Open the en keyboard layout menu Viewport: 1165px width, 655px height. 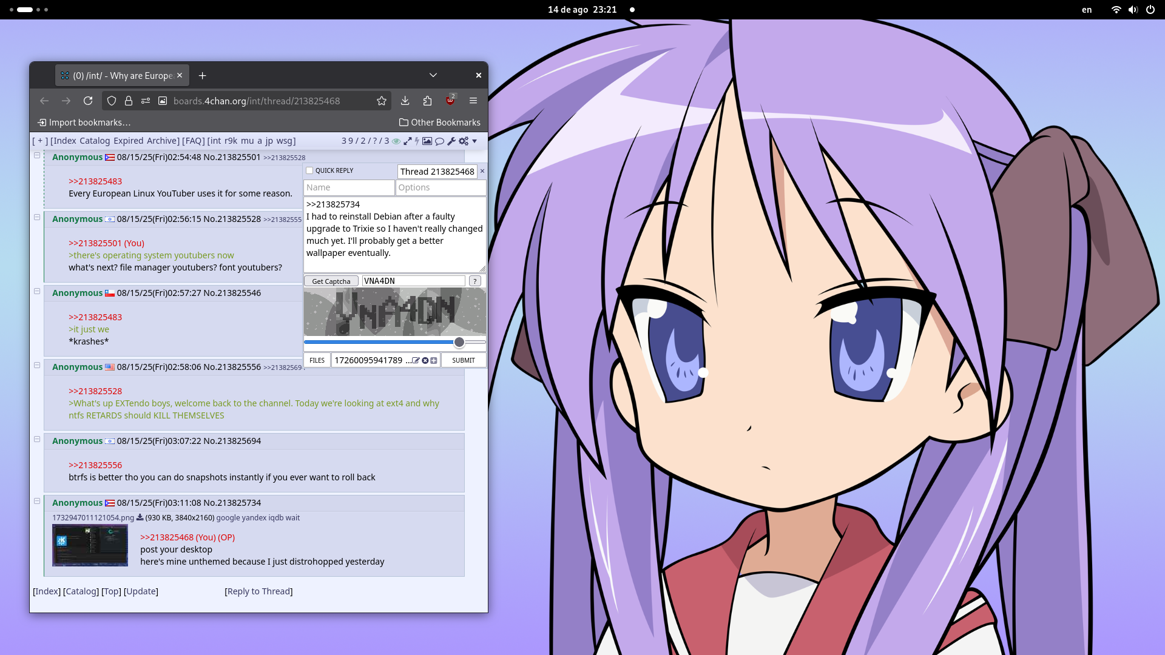[1087, 10]
